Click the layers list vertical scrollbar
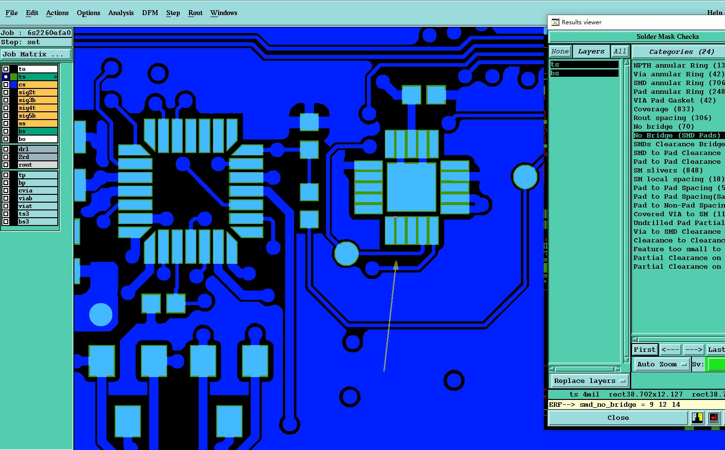Screen dimensions: 725x450 (x=626, y=211)
